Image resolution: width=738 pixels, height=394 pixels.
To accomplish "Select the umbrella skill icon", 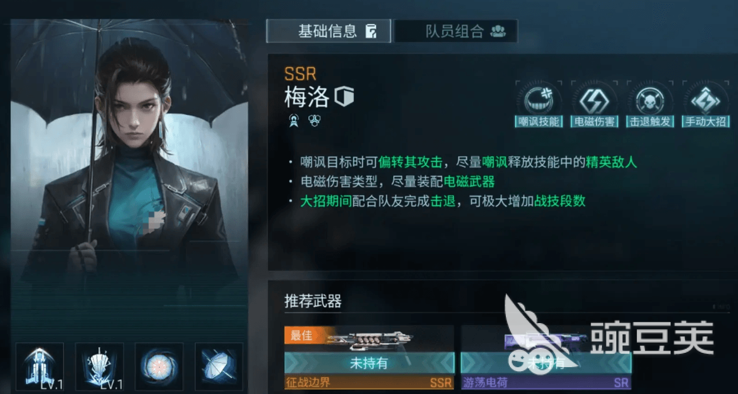I will pos(218,367).
